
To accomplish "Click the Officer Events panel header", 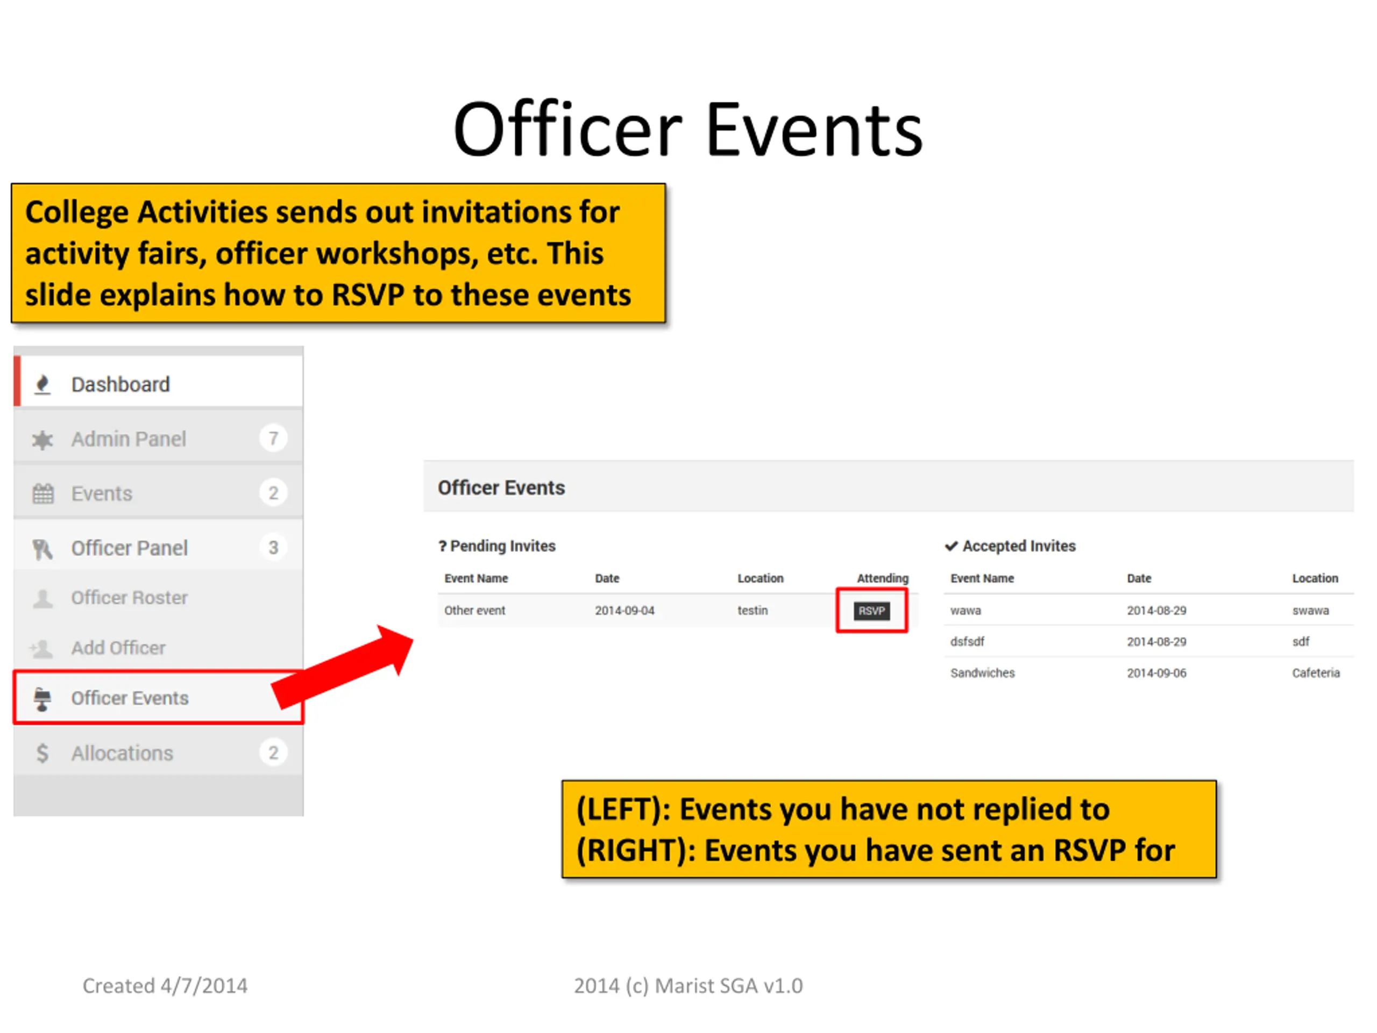I will [889, 487].
